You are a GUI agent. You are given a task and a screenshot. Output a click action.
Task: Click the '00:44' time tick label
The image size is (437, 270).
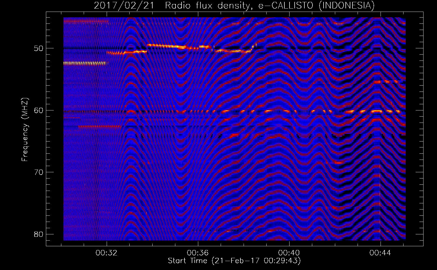click(x=380, y=253)
